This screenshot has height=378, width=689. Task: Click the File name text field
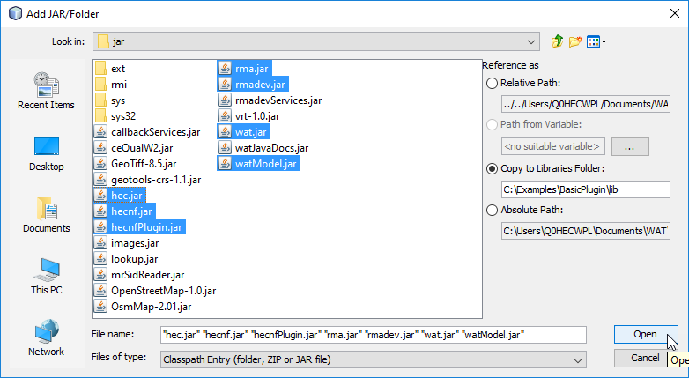[374, 335]
